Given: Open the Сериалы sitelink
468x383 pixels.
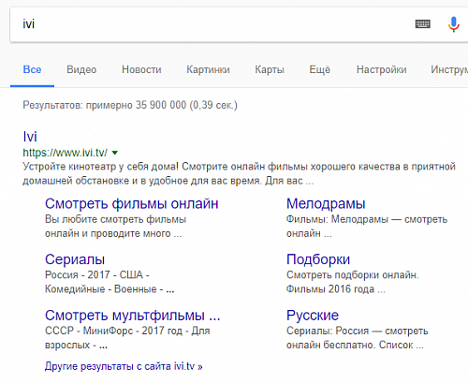Looking at the screenshot, I should [75, 259].
